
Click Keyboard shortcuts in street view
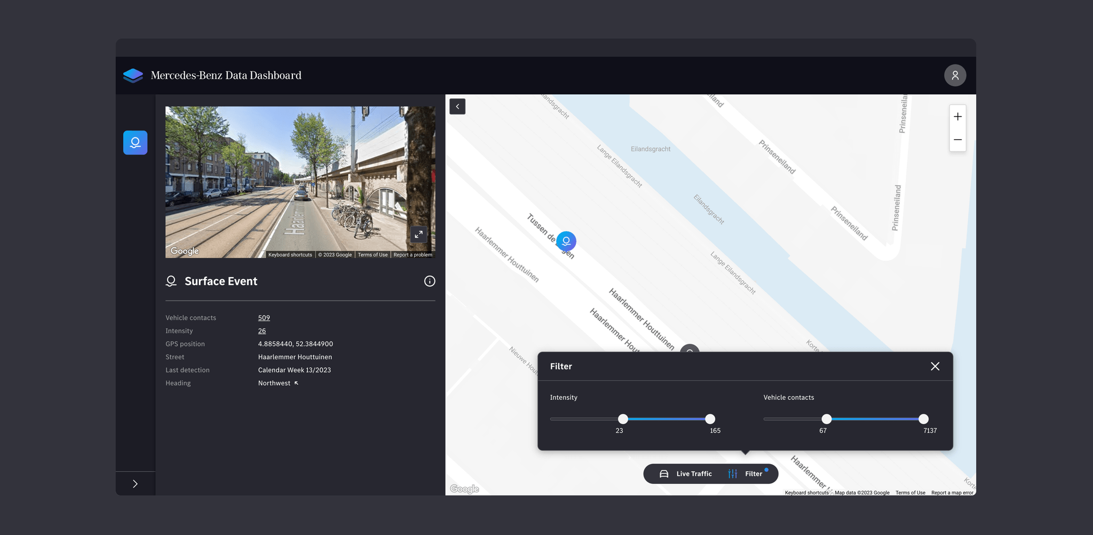290,255
